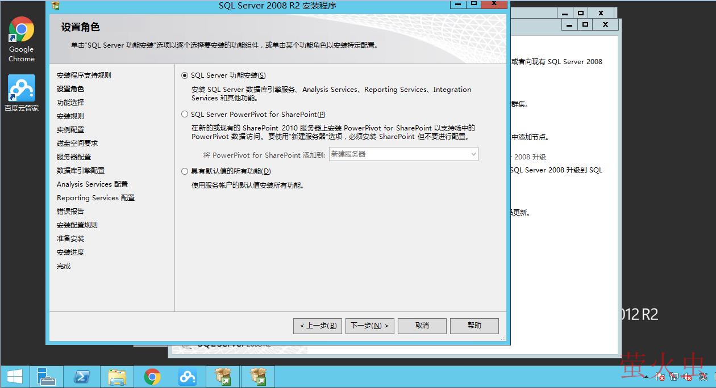Click the network tray icon
This screenshot has height=388, width=716.
pos(674,377)
